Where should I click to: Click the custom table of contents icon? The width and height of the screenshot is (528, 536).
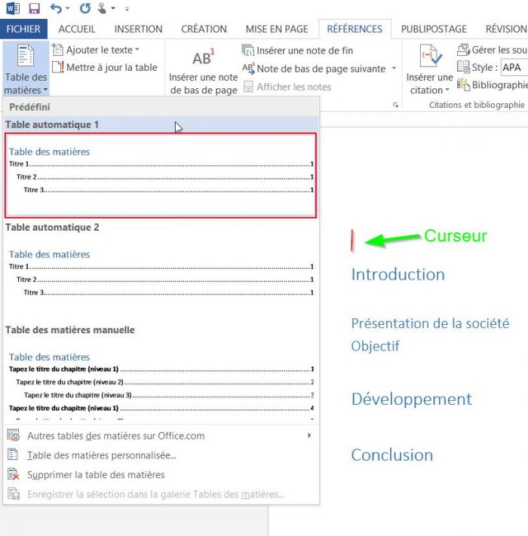coord(13,455)
